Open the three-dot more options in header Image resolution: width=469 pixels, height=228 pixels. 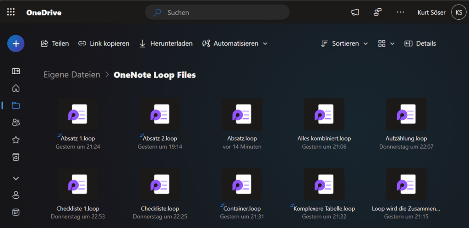click(400, 12)
